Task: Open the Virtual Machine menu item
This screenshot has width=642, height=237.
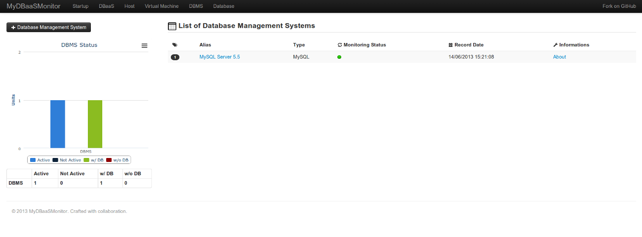Action: click(x=161, y=6)
